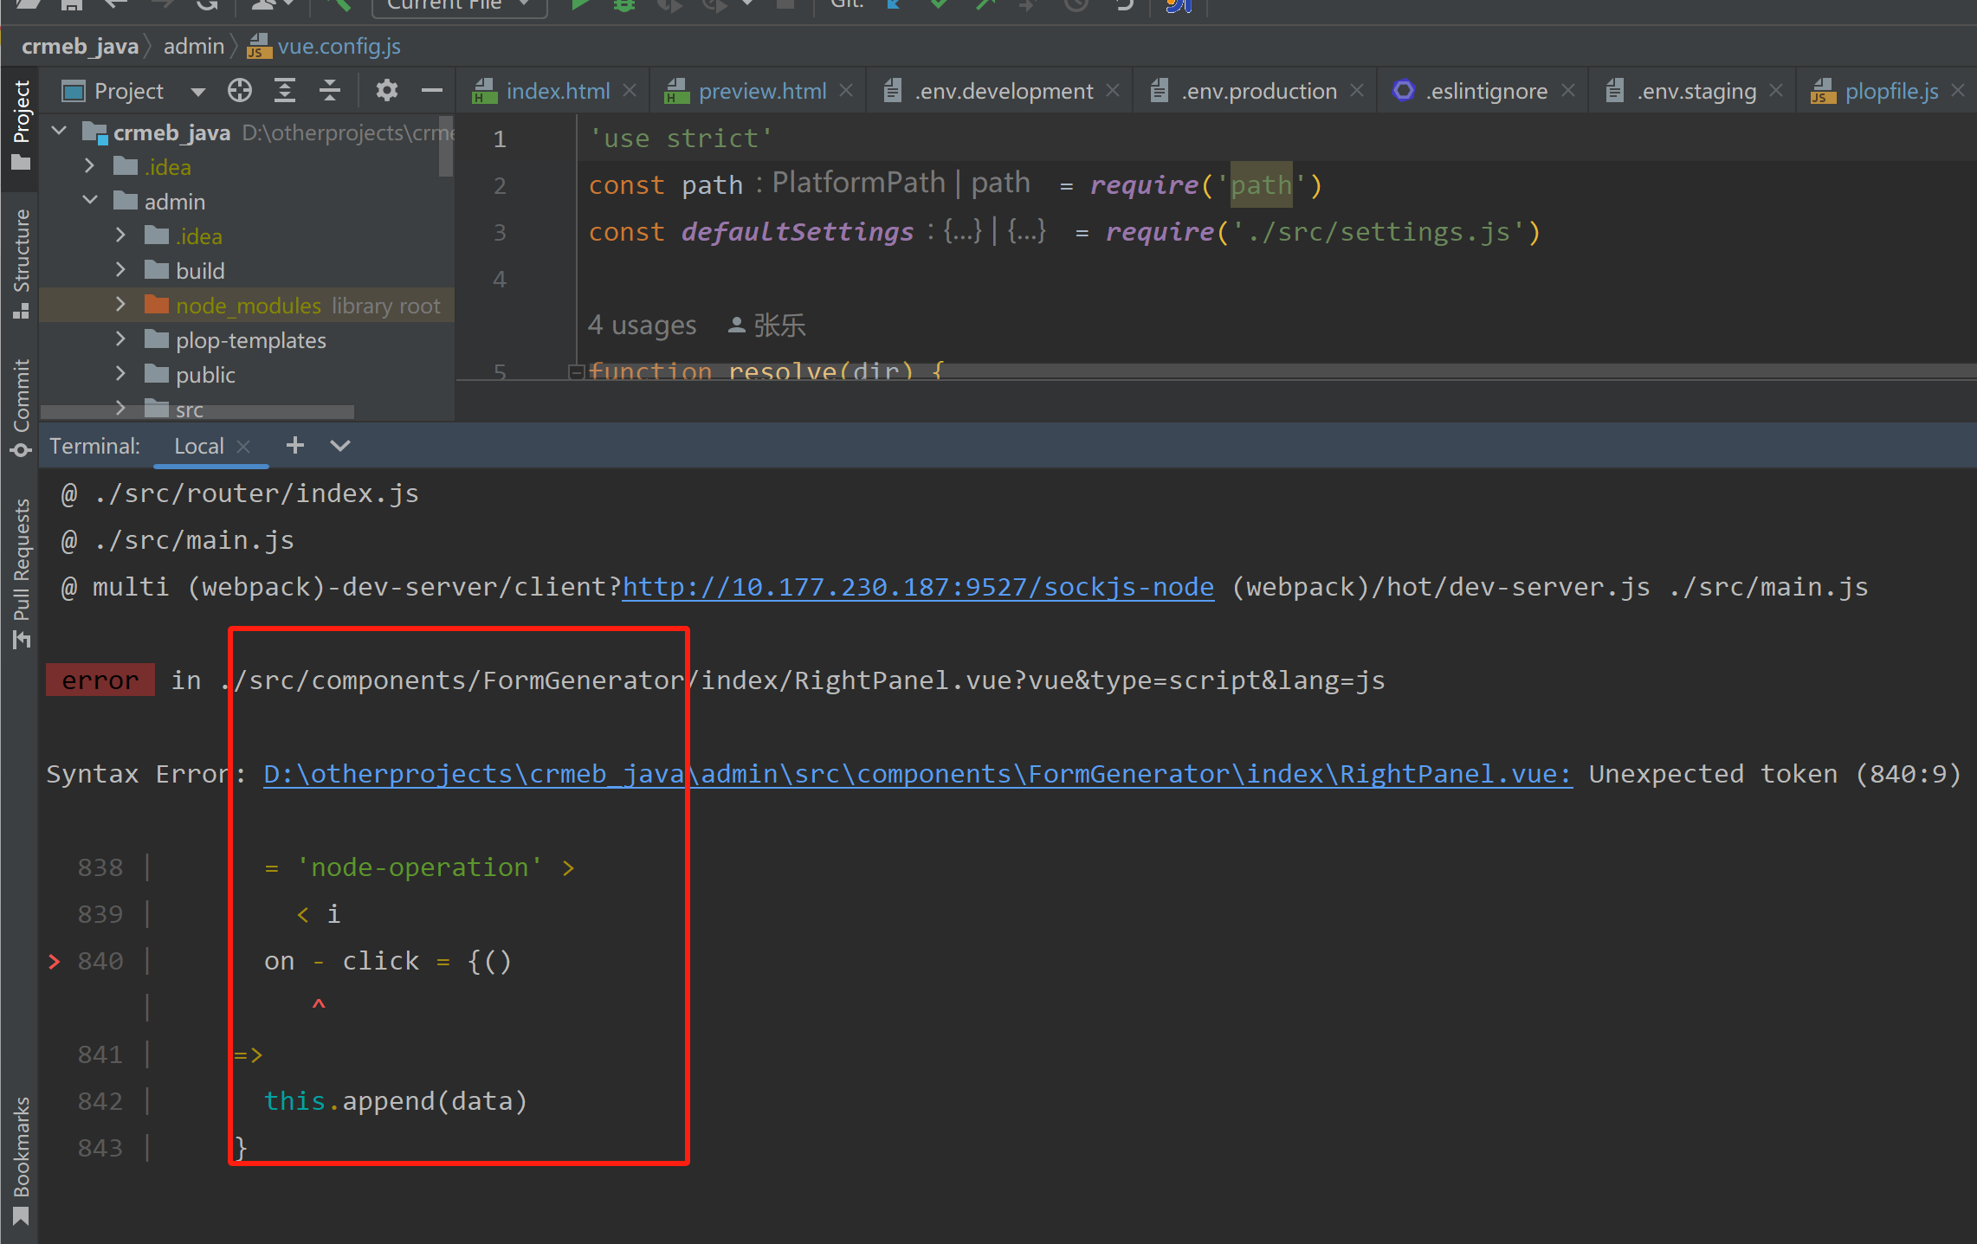This screenshot has height=1244, width=1977.
Task: Close the plopfile.js tab
Action: (x=1959, y=90)
